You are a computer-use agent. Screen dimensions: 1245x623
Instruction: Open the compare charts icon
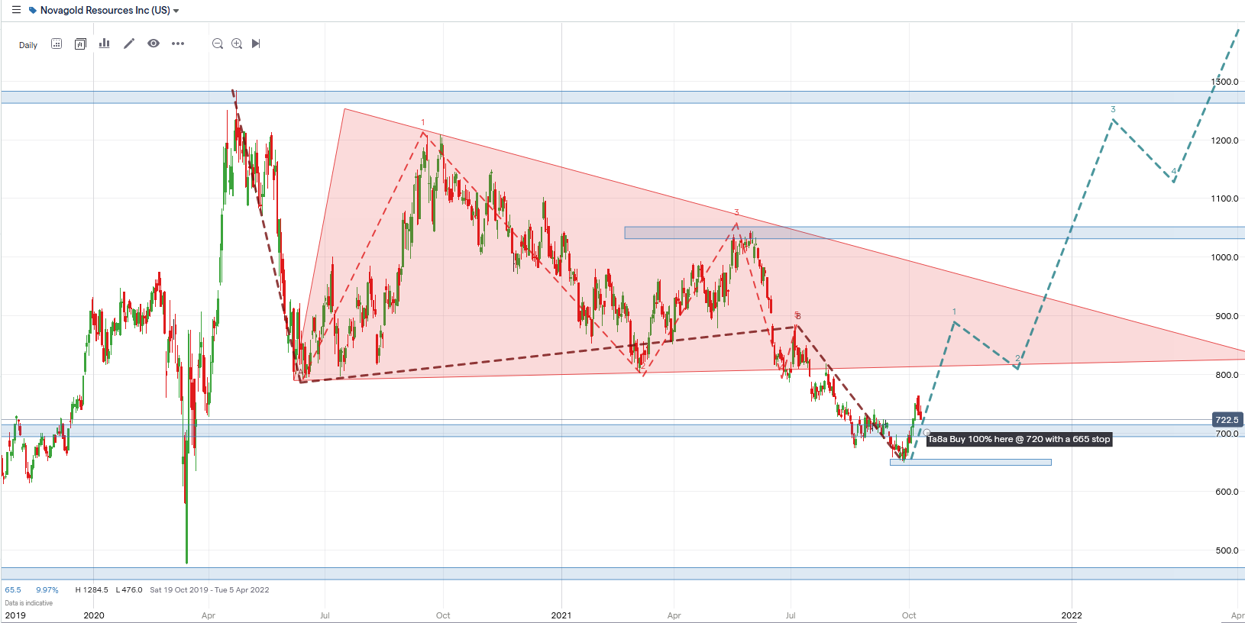[x=80, y=44]
